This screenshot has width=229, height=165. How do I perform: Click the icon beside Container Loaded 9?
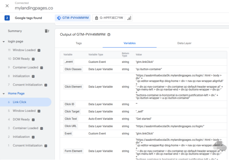click(x=41, y=68)
